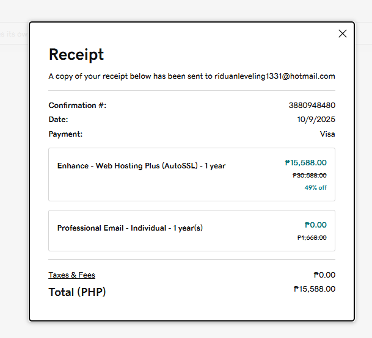Image resolution: width=372 pixels, height=338 pixels.
Task: Click the struck-through ₱30,588.00 original price
Action: pos(309,175)
